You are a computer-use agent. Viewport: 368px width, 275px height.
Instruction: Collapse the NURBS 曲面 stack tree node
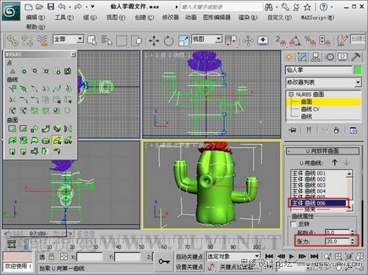291,94
